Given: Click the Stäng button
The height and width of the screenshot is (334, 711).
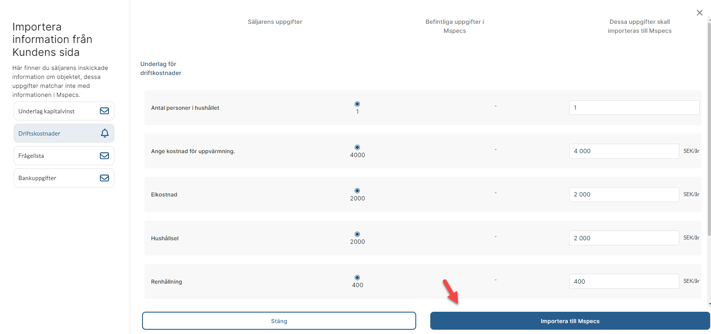Looking at the screenshot, I should pyautogui.click(x=279, y=321).
